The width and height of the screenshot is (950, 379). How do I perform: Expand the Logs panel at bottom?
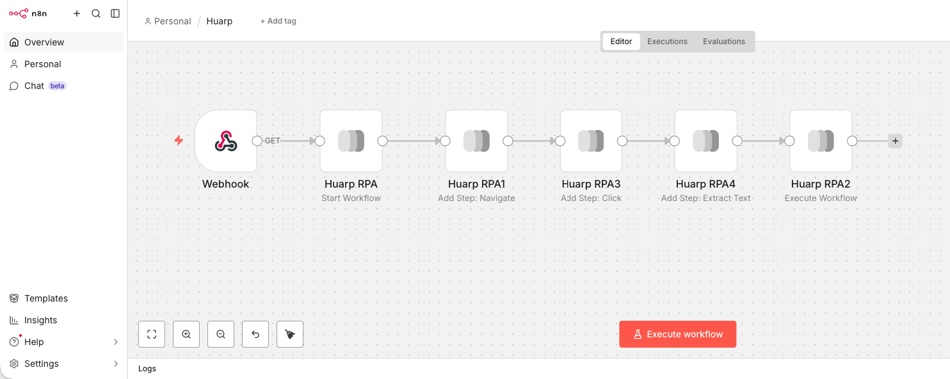click(x=147, y=369)
